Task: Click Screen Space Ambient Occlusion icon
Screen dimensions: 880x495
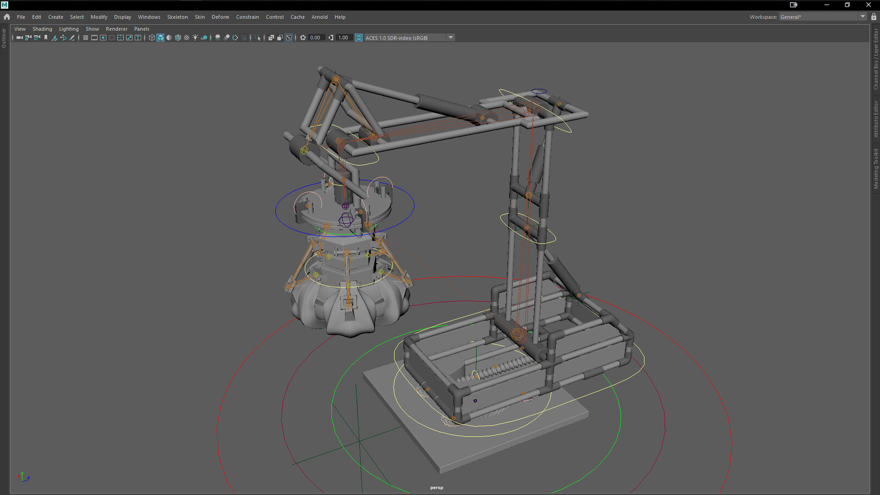Action: click(218, 37)
